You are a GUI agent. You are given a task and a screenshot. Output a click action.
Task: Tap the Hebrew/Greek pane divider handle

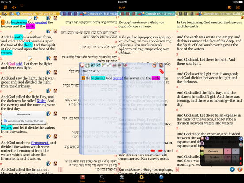pyautogui.click(x=119, y=169)
